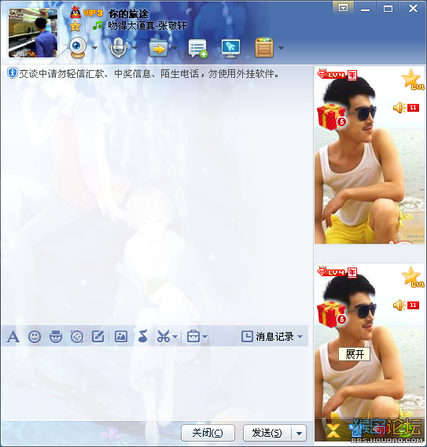Click the song status 吻得太逼真-张敬轩

click(x=147, y=26)
